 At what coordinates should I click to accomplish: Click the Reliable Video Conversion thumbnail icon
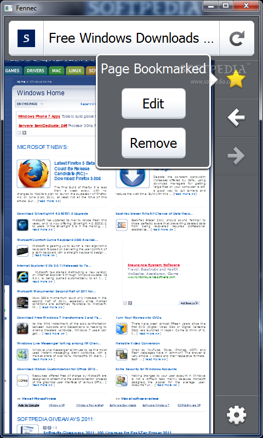122,354
